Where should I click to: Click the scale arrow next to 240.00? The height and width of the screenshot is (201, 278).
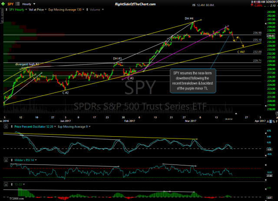[265, 23]
